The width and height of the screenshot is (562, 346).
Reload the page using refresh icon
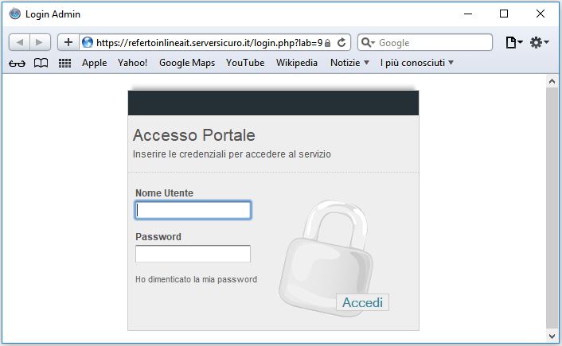(341, 43)
